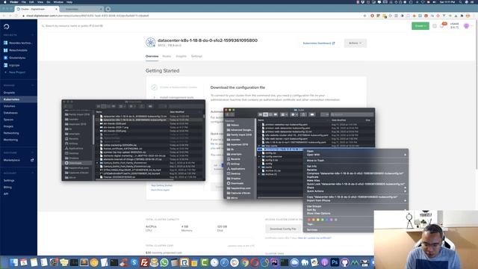Switch Downloads Finder window to column view
The height and width of the screenshot is (269, 478).
coord(108,106)
